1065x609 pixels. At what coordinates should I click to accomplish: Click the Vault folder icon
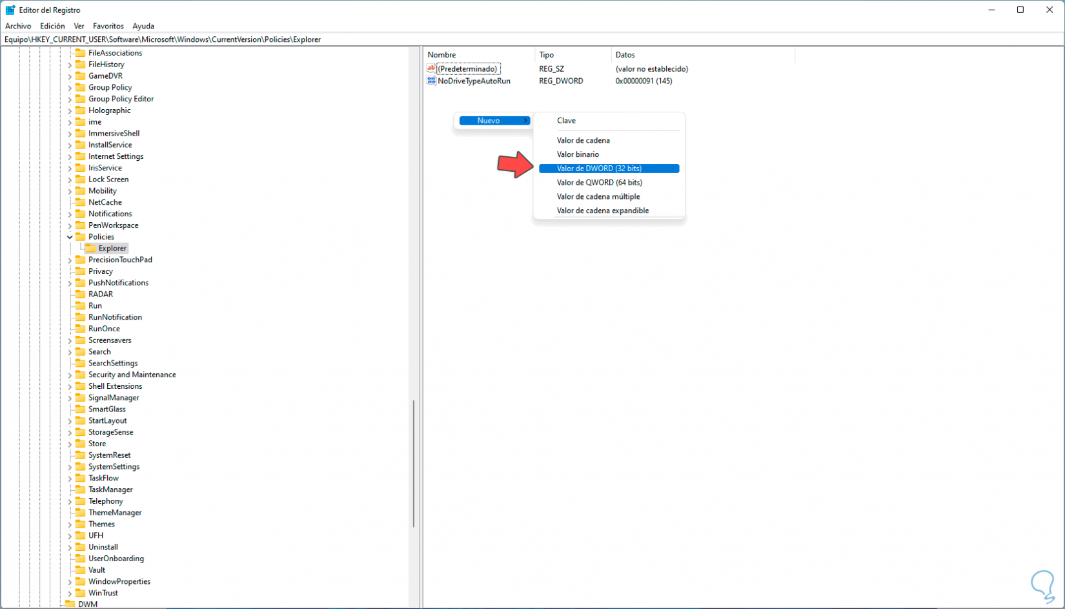[80, 570]
